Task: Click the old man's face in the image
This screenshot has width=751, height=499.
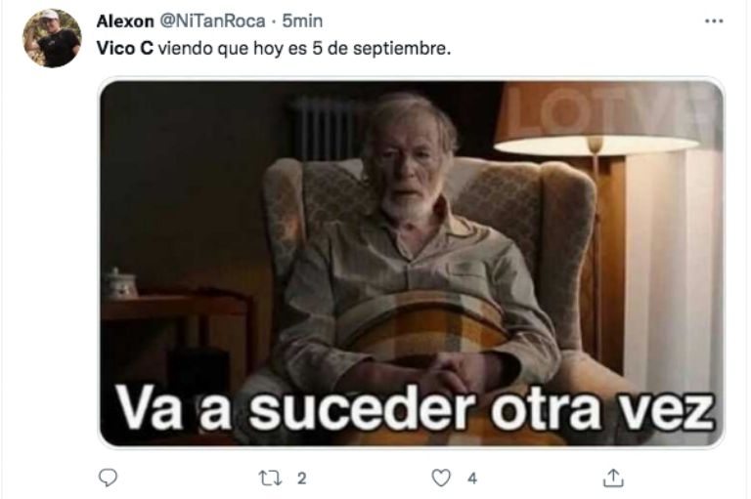Action: click(x=408, y=163)
